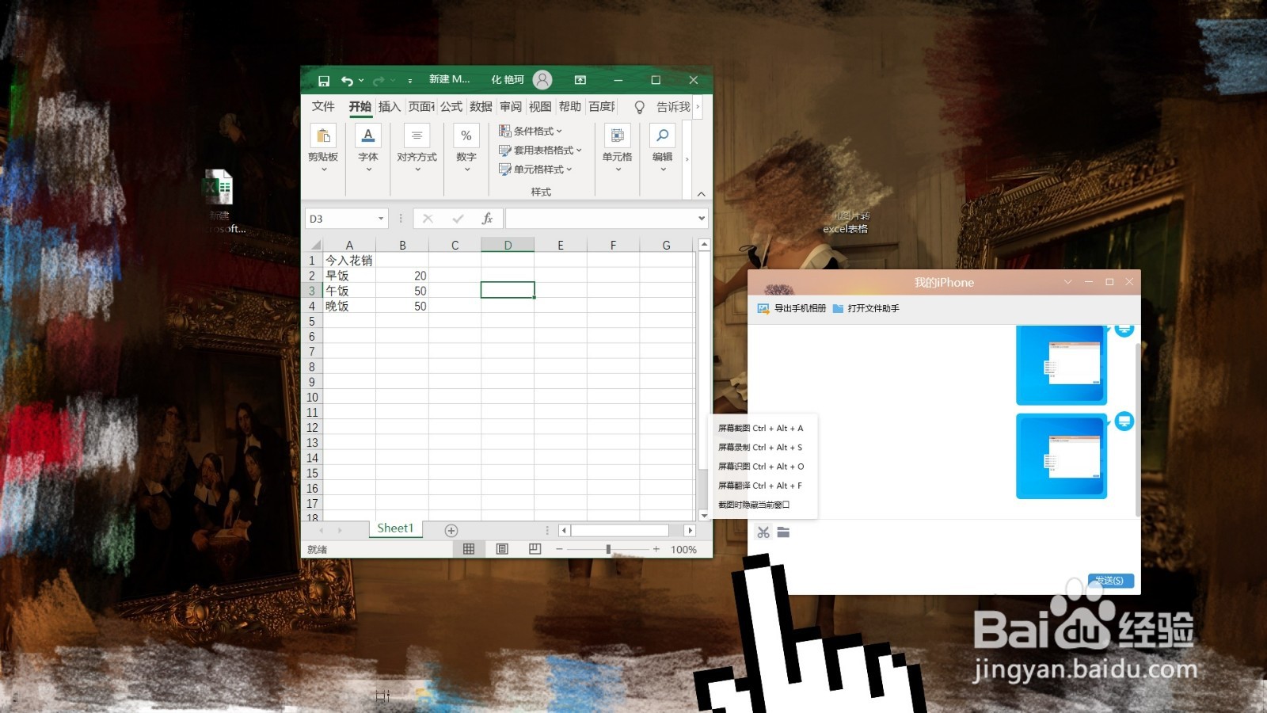Click 打开文件助手 in iPhone window

(x=866, y=308)
